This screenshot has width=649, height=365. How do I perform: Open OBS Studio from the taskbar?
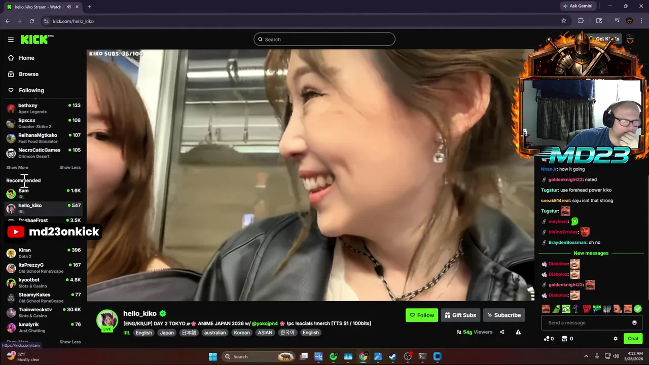click(408, 356)
